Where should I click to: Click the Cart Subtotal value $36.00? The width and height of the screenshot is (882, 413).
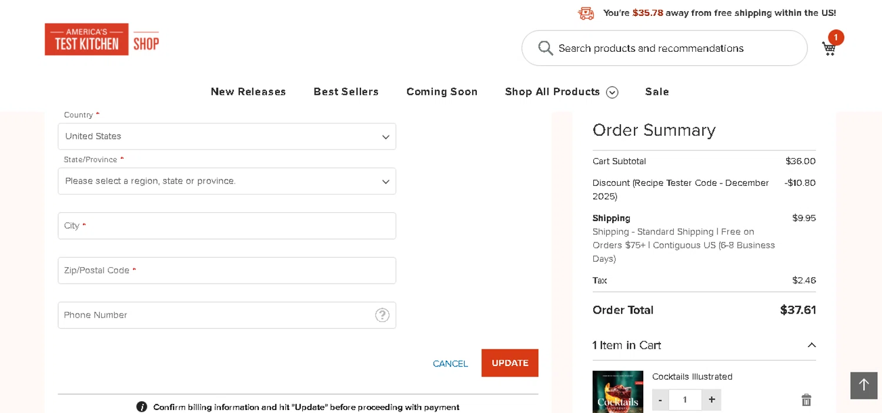(800, 161)
